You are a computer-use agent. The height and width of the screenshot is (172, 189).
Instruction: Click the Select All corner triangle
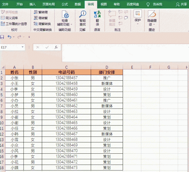(3, 67)
